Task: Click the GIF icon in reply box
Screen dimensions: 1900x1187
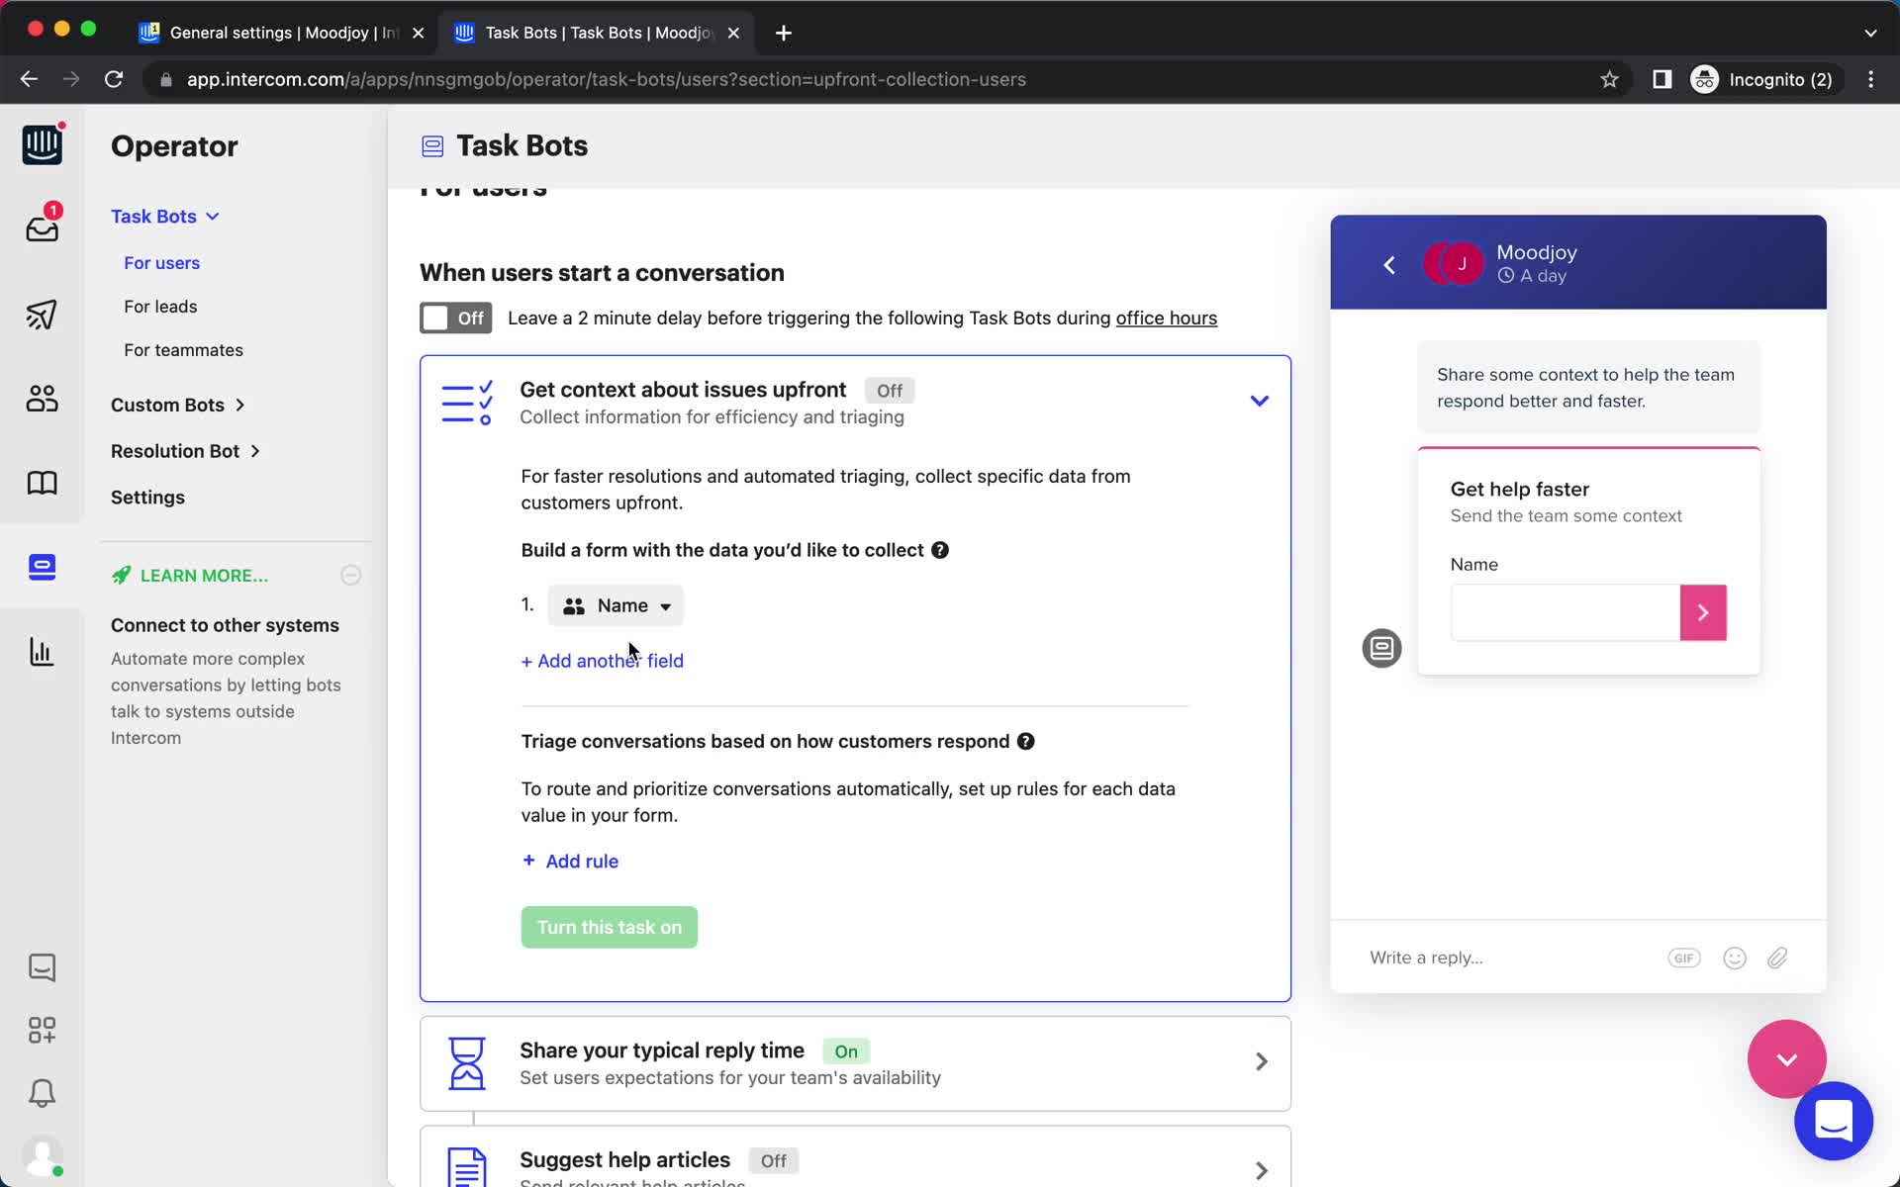Action: click(1684, 958)
